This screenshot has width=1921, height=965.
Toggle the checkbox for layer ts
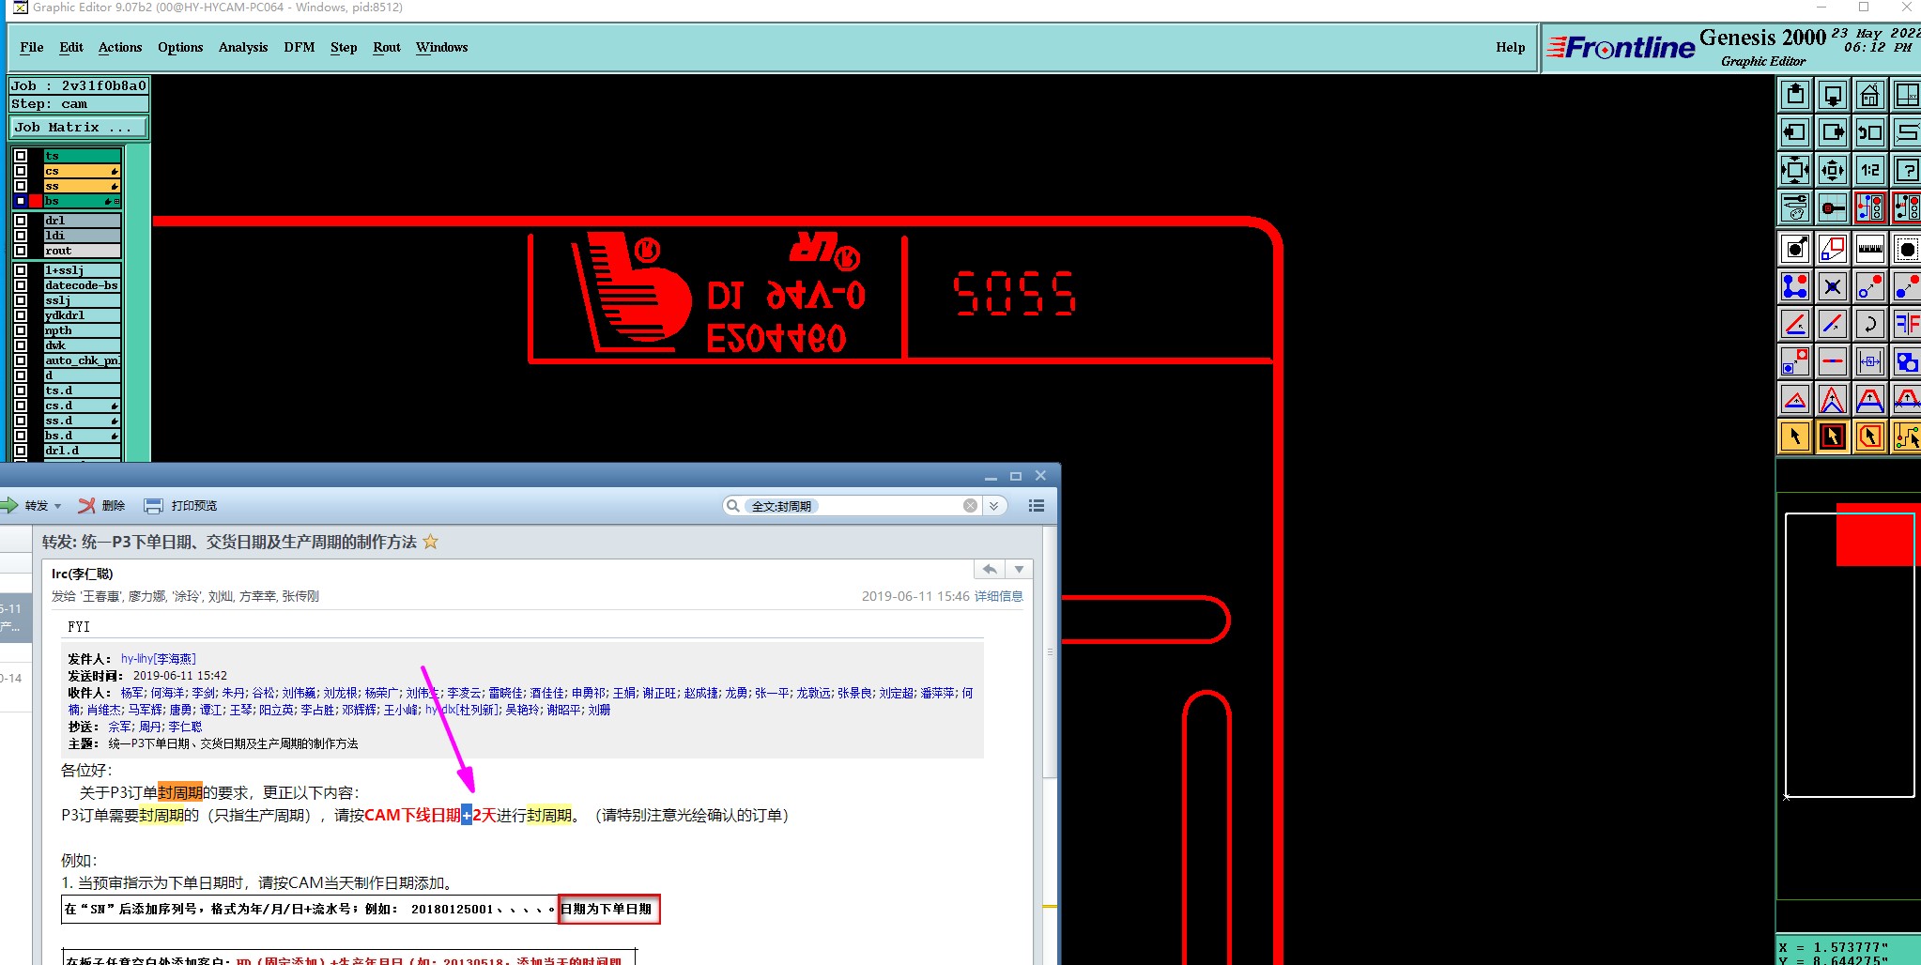point(21,156)
